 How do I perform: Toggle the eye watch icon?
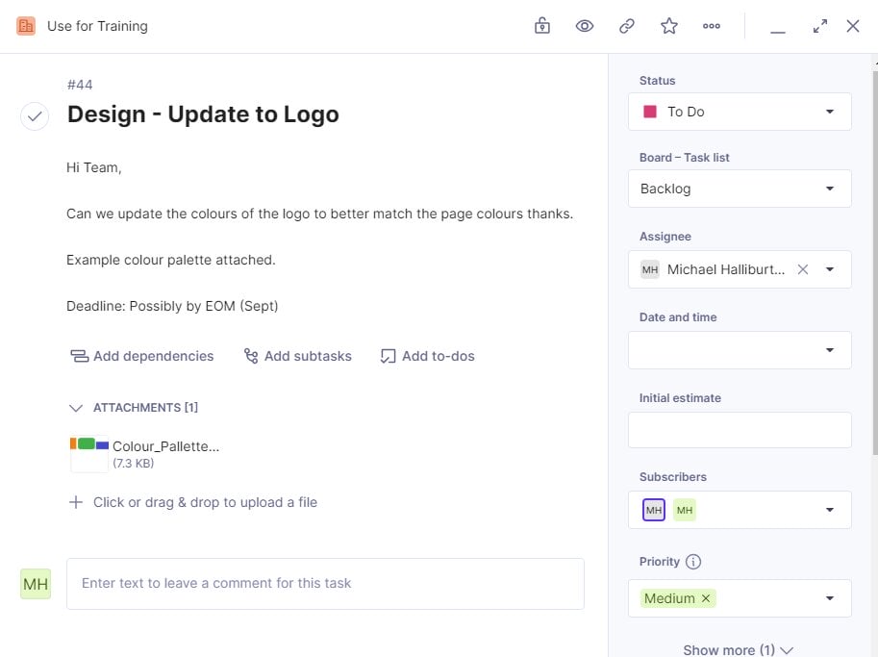pos(585,26)
